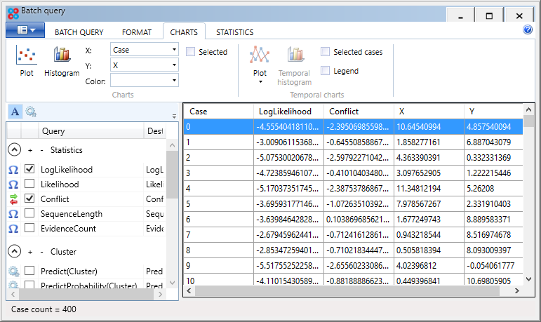Open the help question mark icon

point(528,29)
